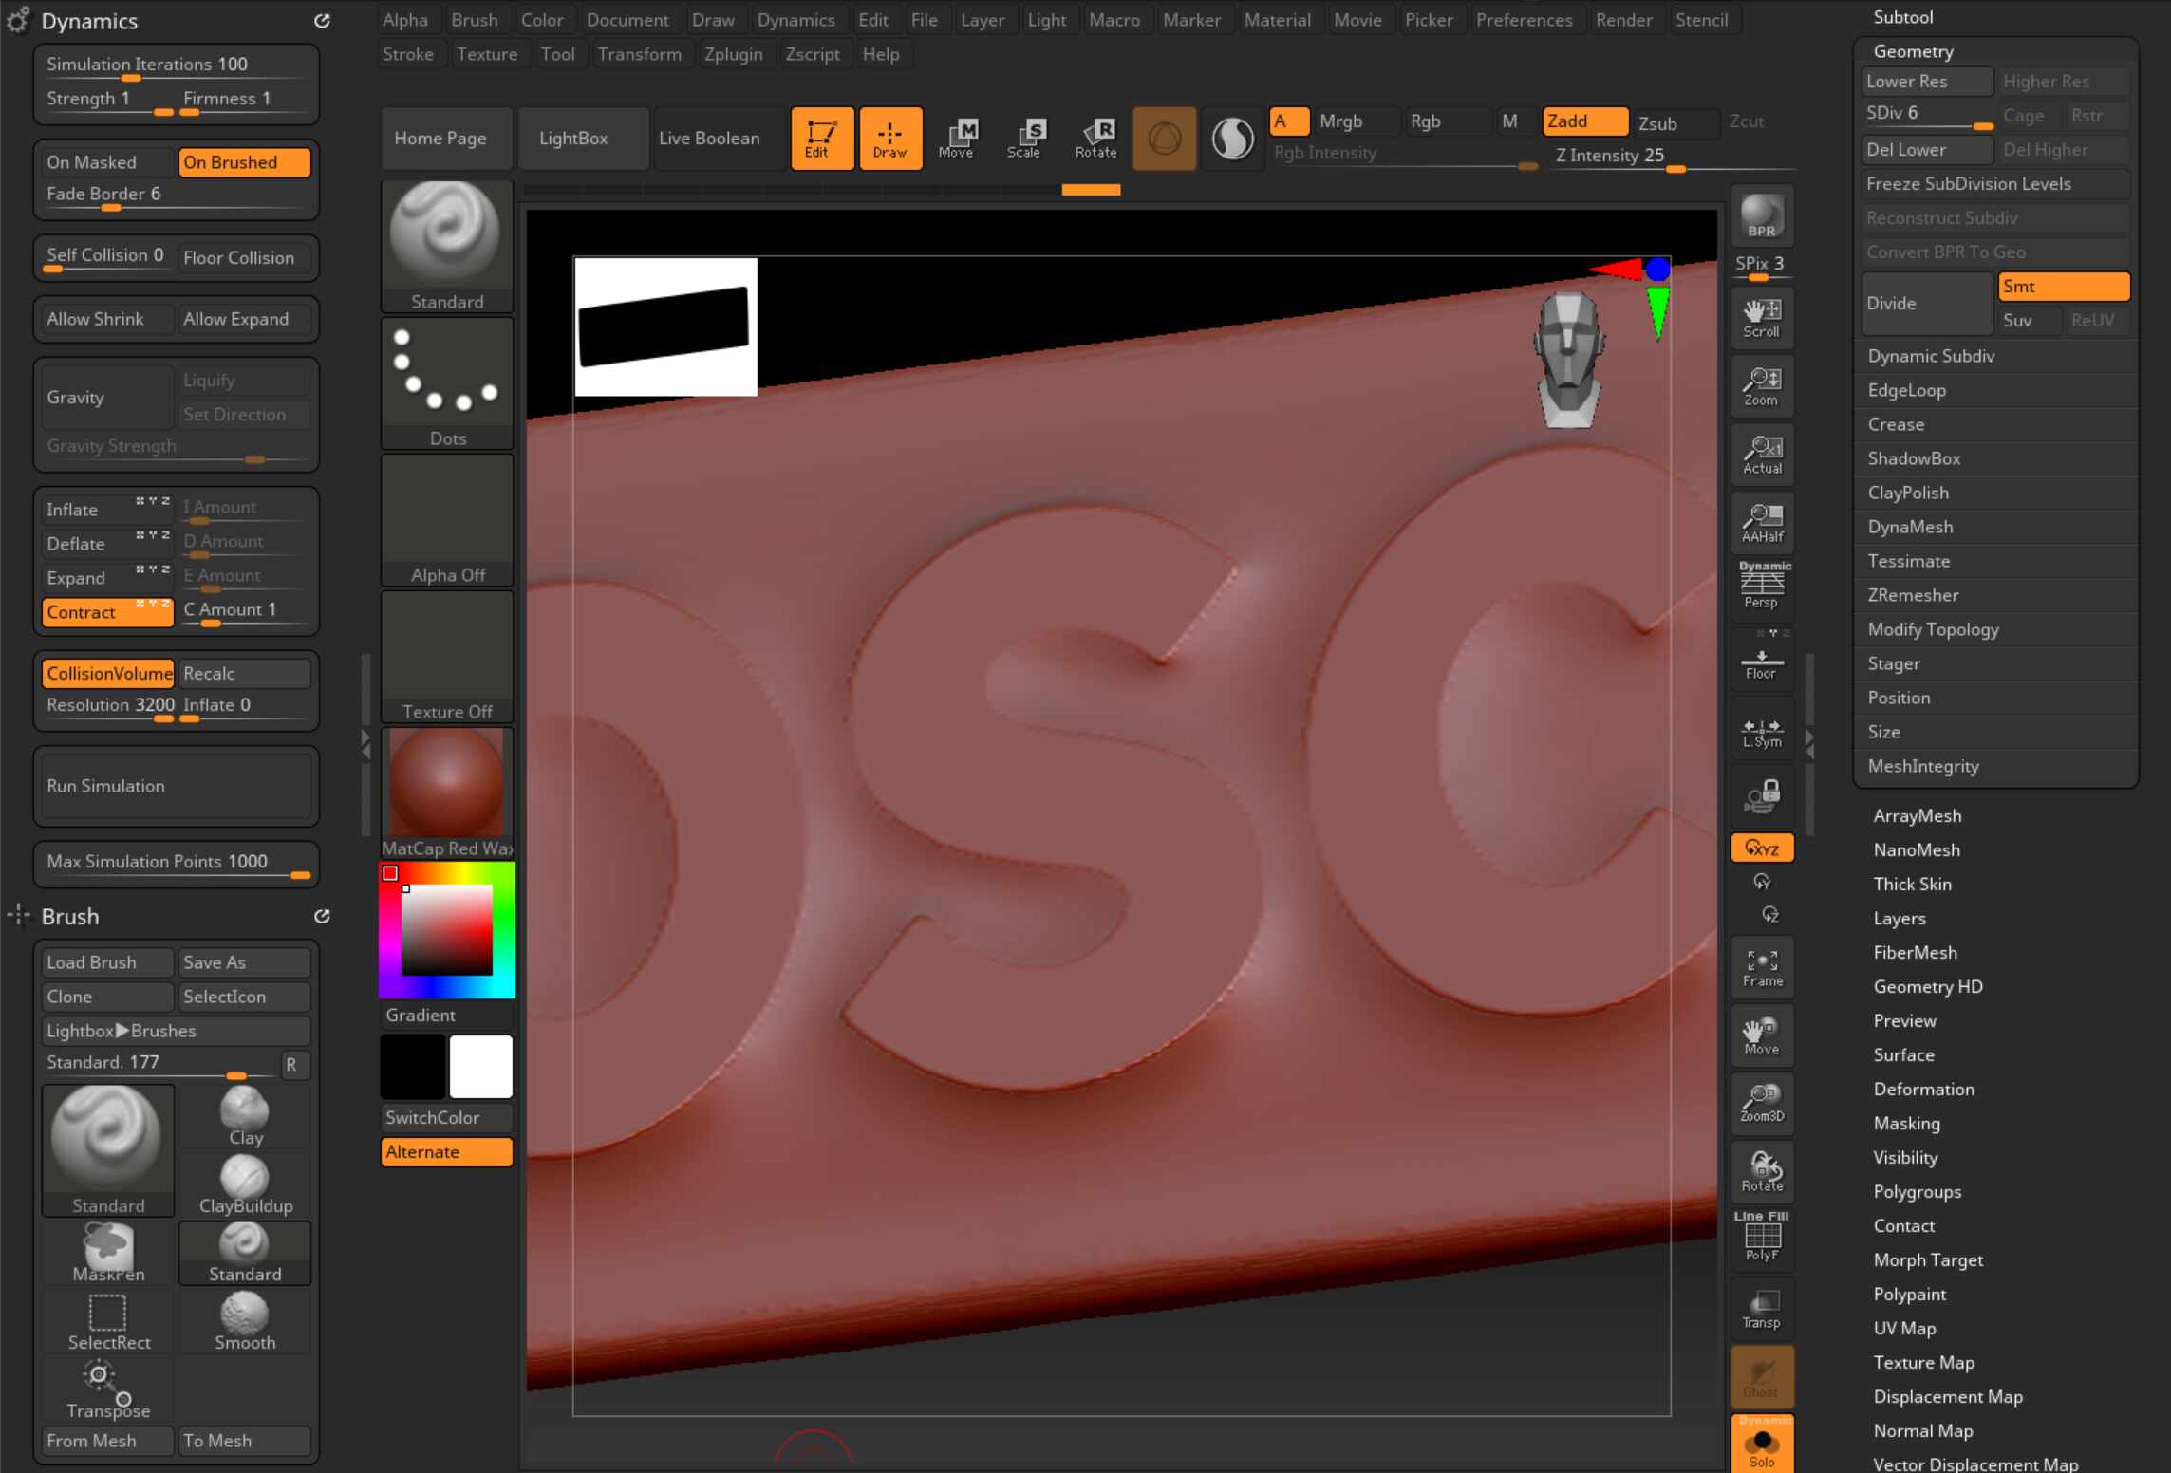Toggle the Zadd mode
The width and height of the screenshot is (2171, 1473).
click(x=1584, y=121)
